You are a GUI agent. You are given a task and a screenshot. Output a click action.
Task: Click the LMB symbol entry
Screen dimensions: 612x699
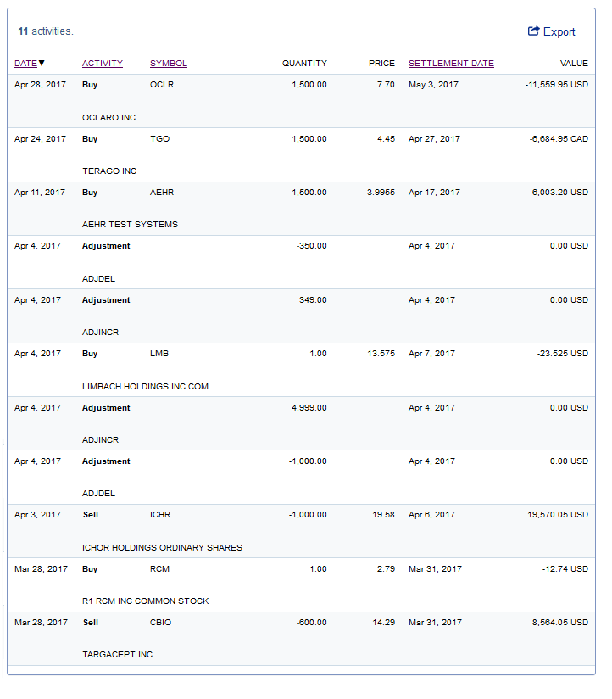[x=159, y=354]
